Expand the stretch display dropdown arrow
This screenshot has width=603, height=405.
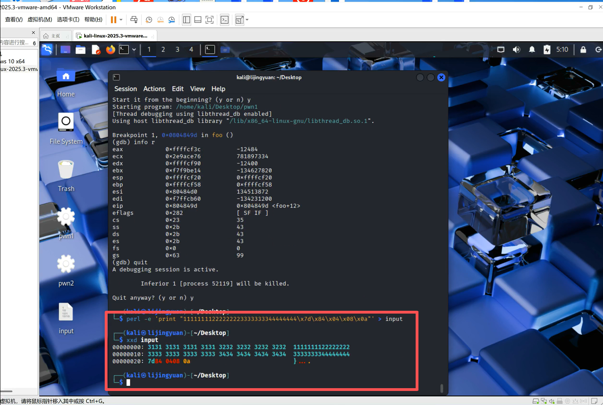pos(247,20)
